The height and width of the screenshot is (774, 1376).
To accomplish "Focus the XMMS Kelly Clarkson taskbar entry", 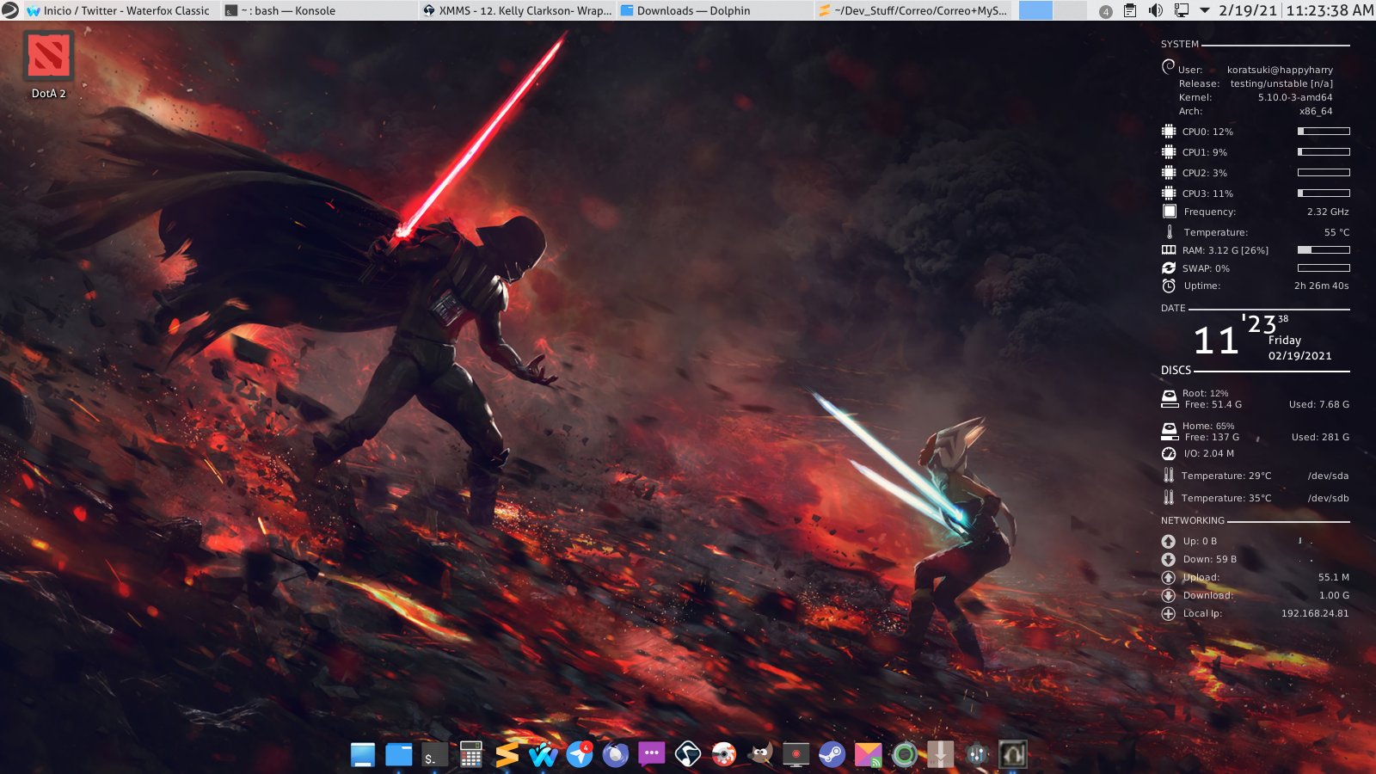I will coord(516,10).
